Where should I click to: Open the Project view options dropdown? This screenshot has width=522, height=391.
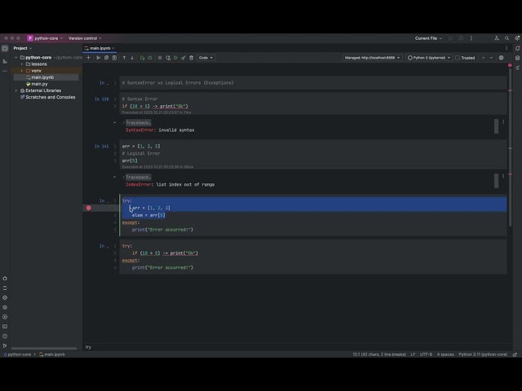[x=23, y=49]
